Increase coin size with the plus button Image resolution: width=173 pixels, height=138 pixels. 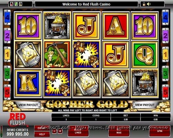coord(60,131)
